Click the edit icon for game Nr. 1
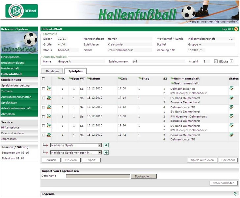The image size is (240, 198). tap(48, 88)
